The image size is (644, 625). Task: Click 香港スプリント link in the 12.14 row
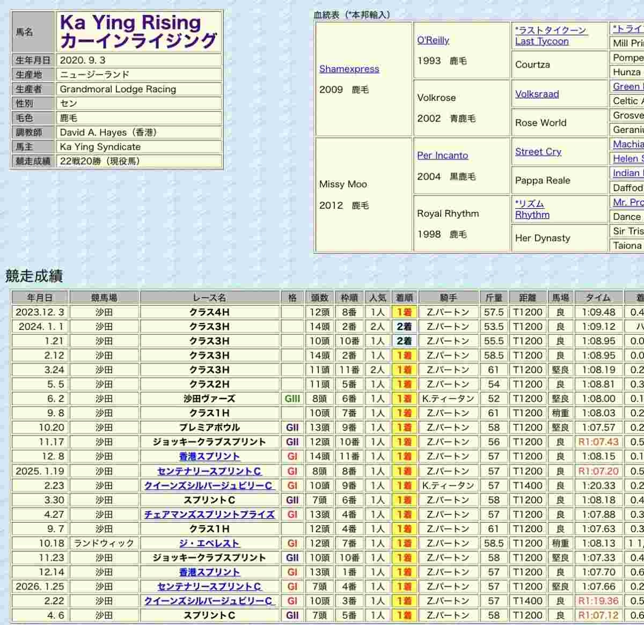[x=209, y=572]
